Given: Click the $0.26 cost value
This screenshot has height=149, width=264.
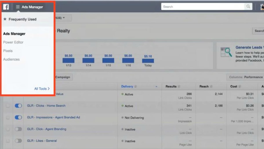Looking at the screenshot, I should pos(250,106).
